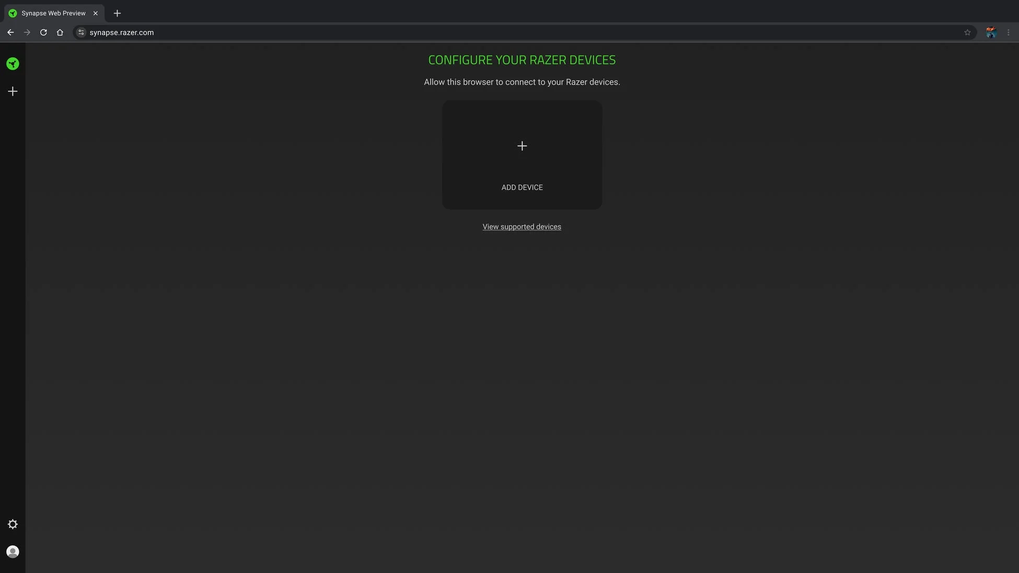
Task: Open site information in the address bar
Action: pos(81,32)
